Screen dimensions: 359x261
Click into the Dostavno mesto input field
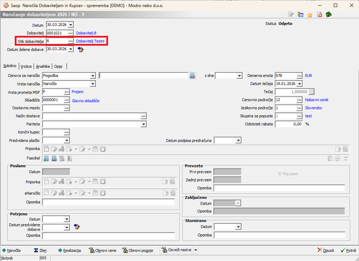pos(53,108)
